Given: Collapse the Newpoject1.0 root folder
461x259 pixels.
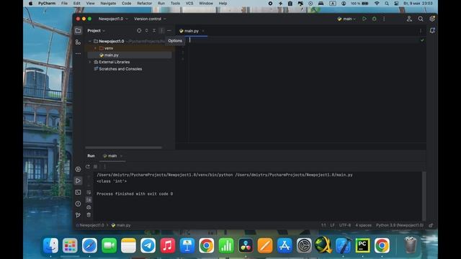Looking at the screenshot, I should [x=90, y=41].
